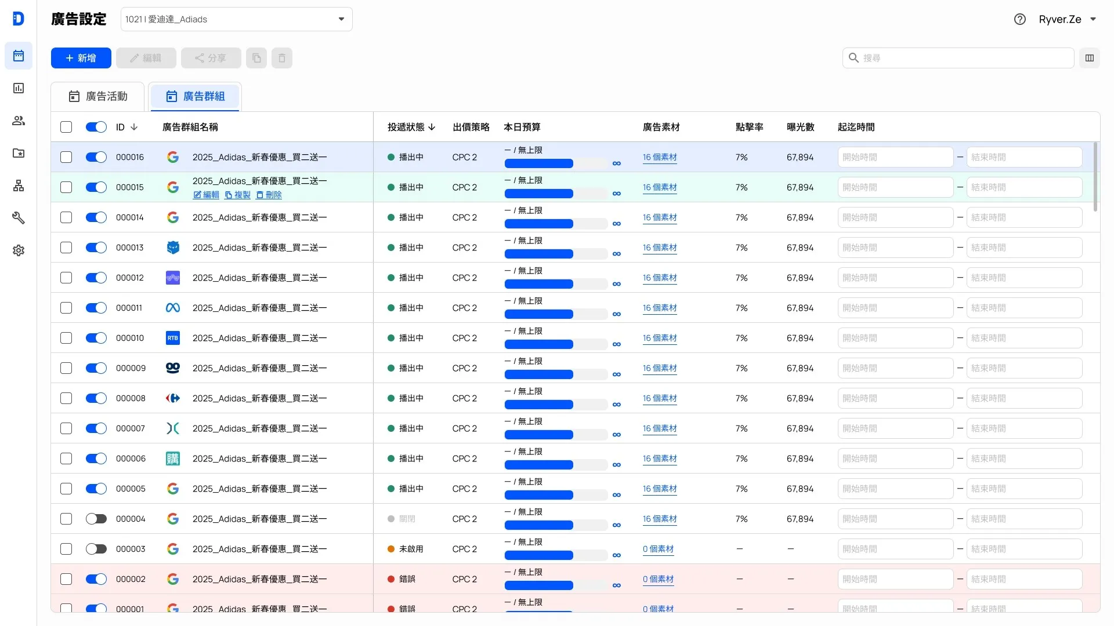Check the select-all checkbox in the header
This screenshot has width=1114, height=626.
click(x=66, y=127)
